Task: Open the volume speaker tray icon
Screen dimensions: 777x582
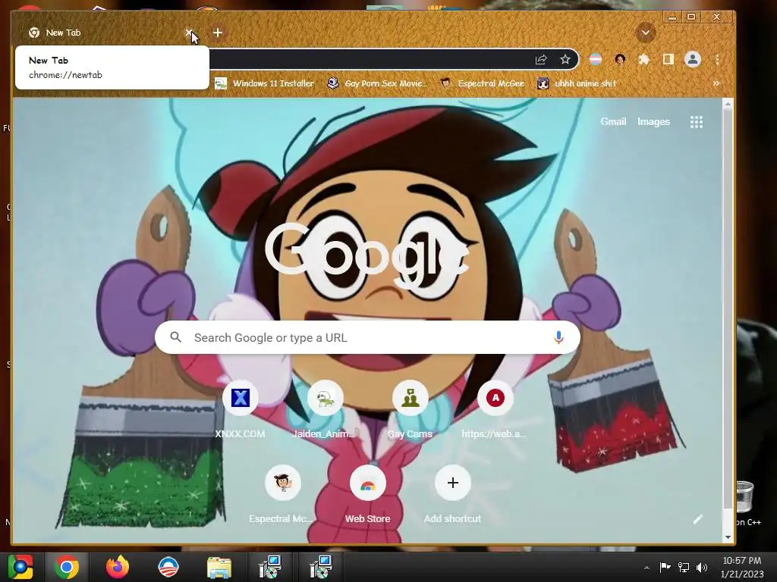Action: (702, 567)
